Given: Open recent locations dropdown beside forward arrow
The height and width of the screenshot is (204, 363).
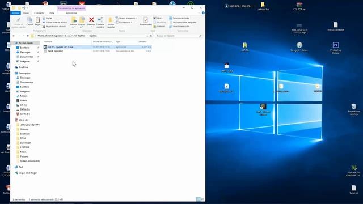Looking at the screenshot, I should [x=24, y=36].
